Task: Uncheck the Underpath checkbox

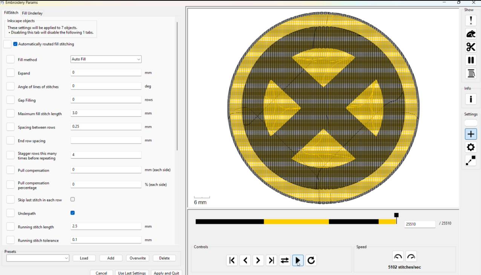Action: (73, 213)
